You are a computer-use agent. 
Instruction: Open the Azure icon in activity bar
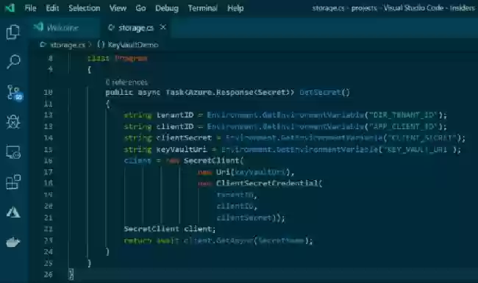pyautogui.click(x=13, y=212)
